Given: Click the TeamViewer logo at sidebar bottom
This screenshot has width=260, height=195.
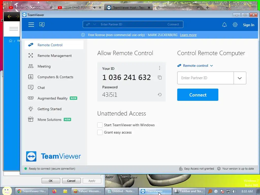Looking at the screenshot, I should [53, 156].
